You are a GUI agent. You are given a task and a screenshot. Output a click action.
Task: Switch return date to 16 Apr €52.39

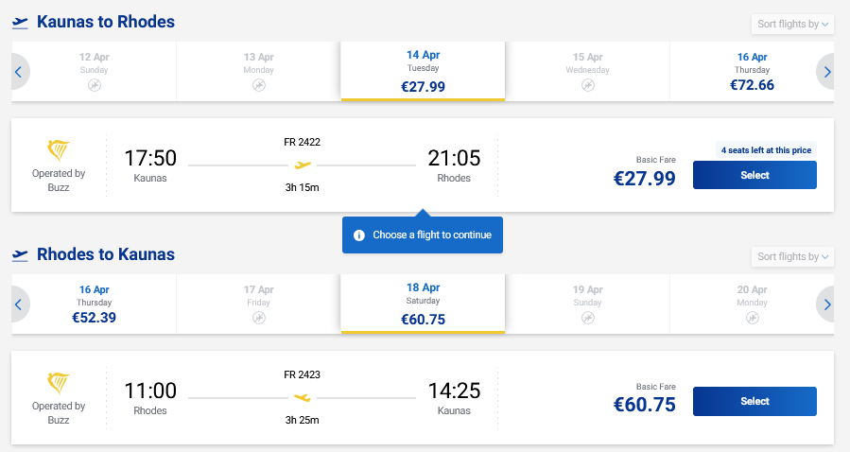click(95, 304)
